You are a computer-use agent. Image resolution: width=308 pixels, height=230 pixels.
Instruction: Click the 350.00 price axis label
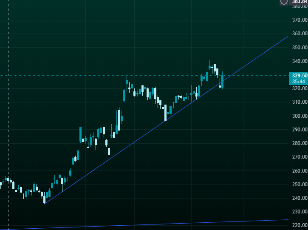pos(300,47)
